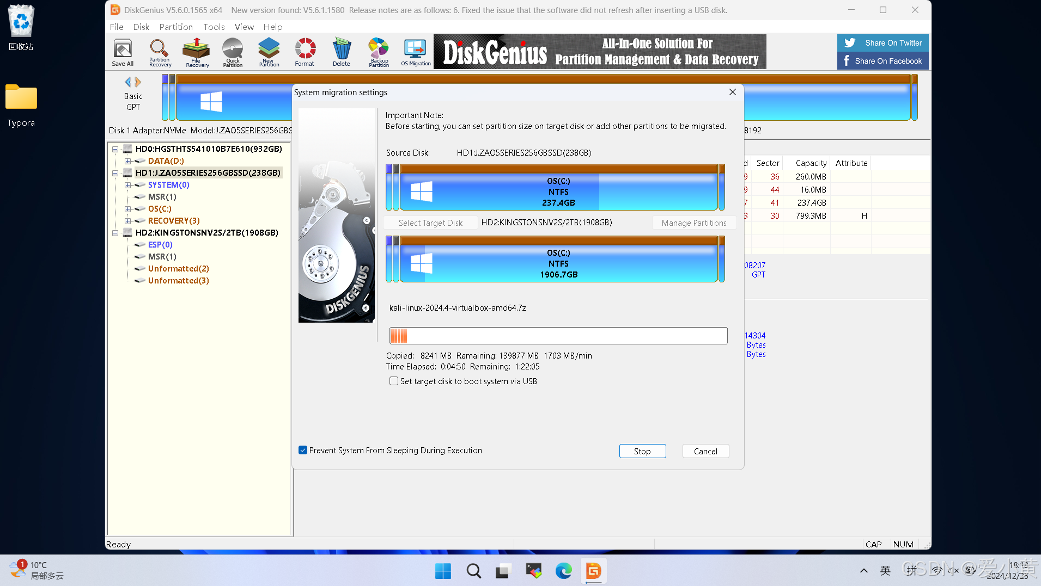Collapse HD0:HGSTHTS541010B7E610 disk node
Viewport: 1041px width, 586px height.
tap(115, 149)
